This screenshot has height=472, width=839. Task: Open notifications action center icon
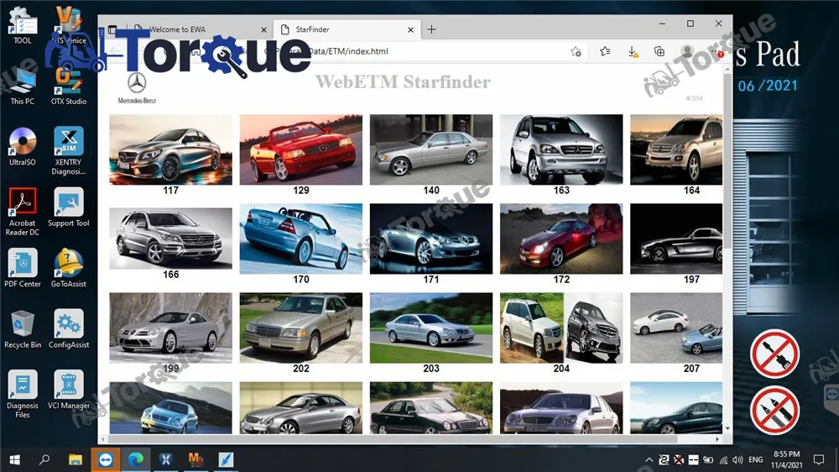click(819, 459)
